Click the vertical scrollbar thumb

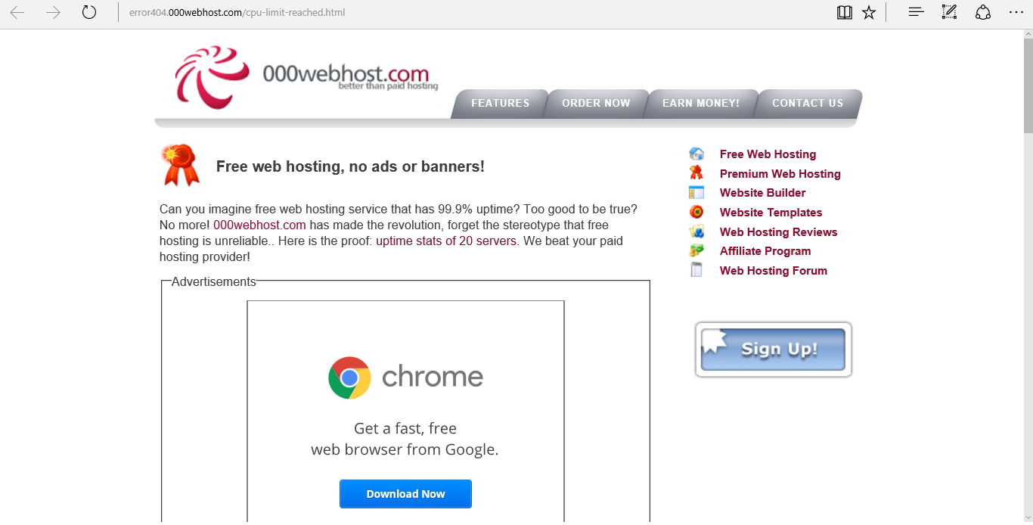click(1028, 86)
